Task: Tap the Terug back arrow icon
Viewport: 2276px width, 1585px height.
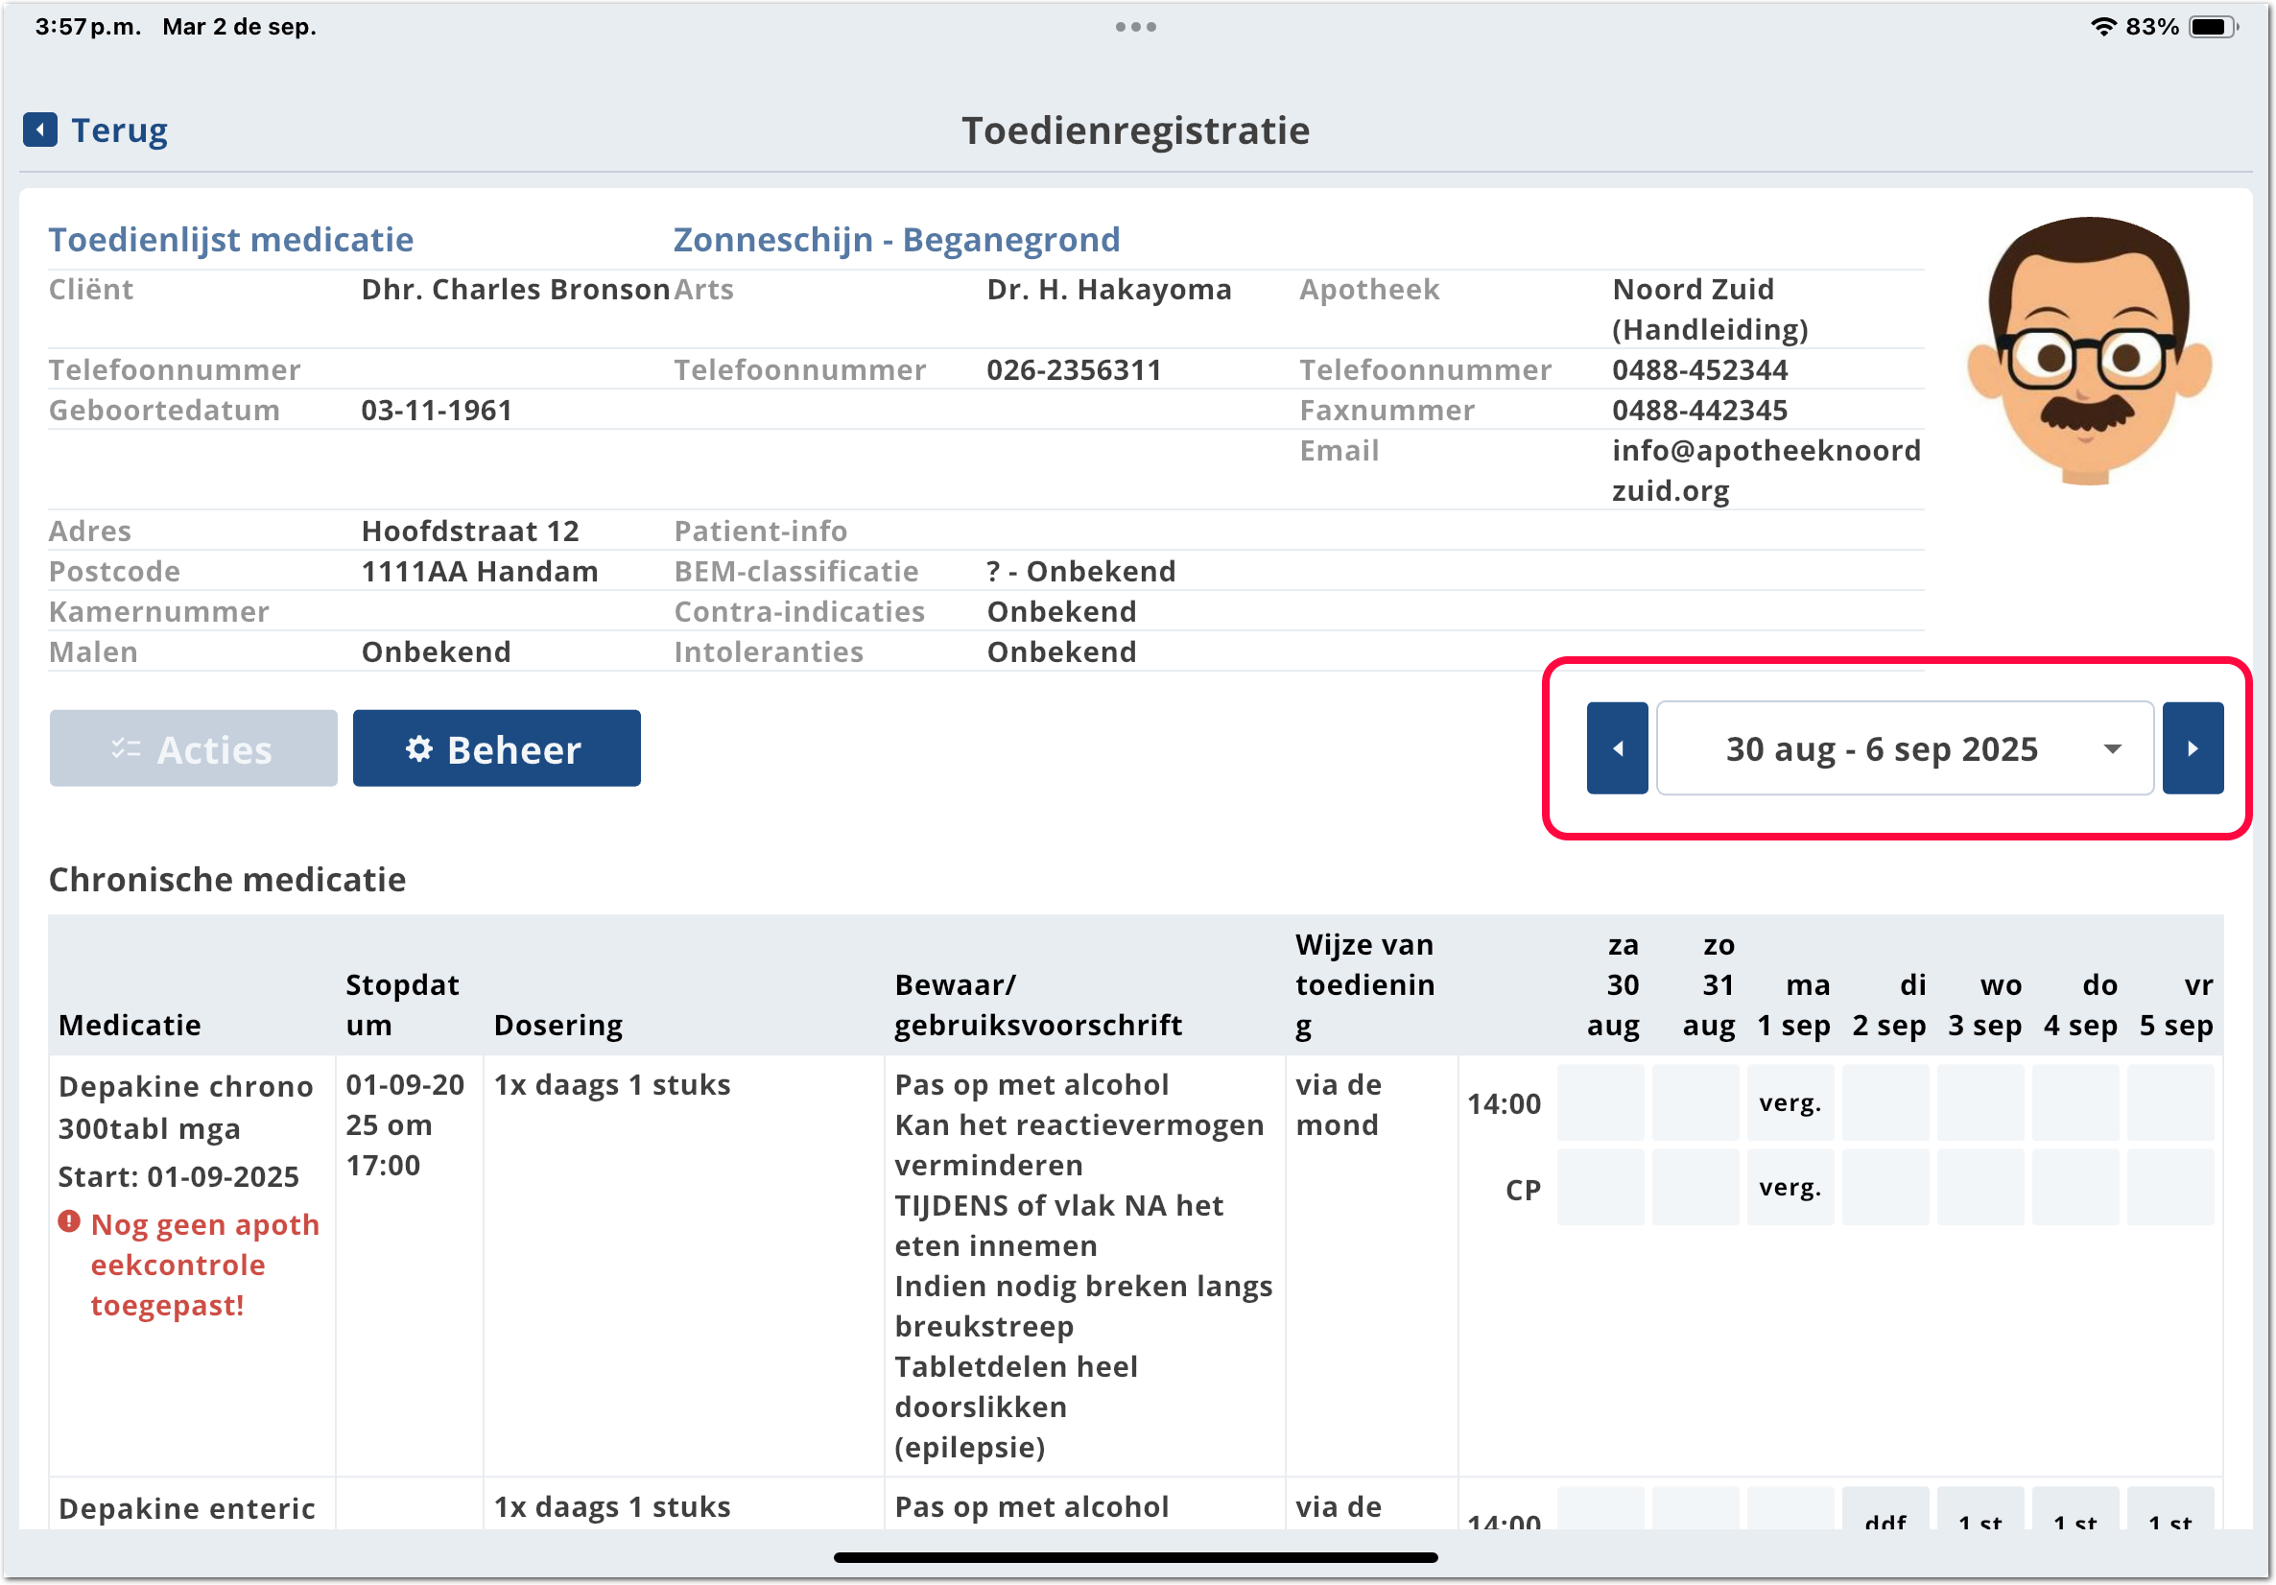Action: 39,130
